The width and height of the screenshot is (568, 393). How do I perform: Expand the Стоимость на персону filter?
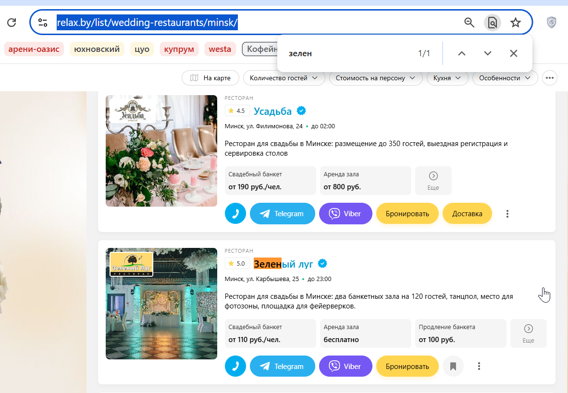(376, 78)
